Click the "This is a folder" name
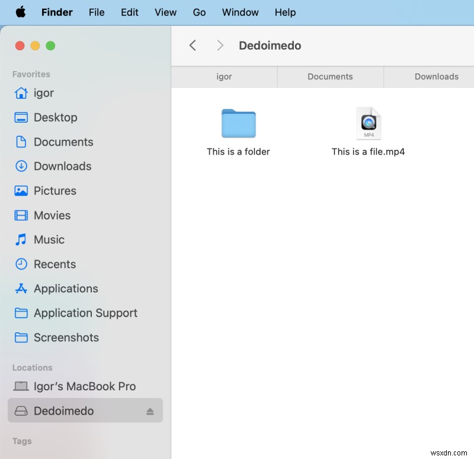The width and height of the screenshot is (474, 459). point(238,152)
